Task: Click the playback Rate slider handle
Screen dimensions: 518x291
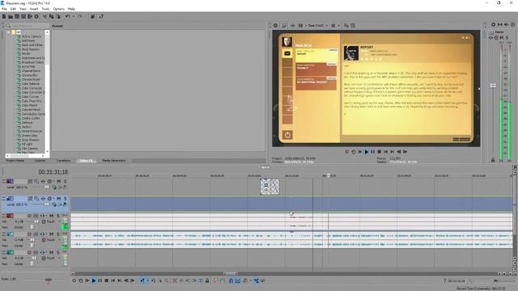Action: point(49,280)
